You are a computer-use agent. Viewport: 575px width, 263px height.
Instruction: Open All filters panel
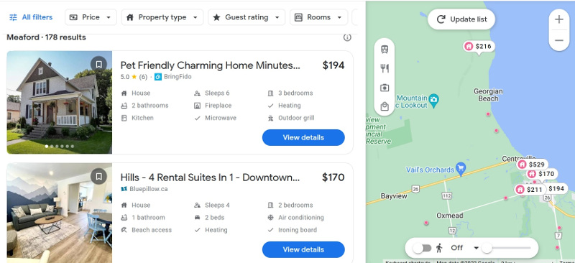(x=31, y=17)
